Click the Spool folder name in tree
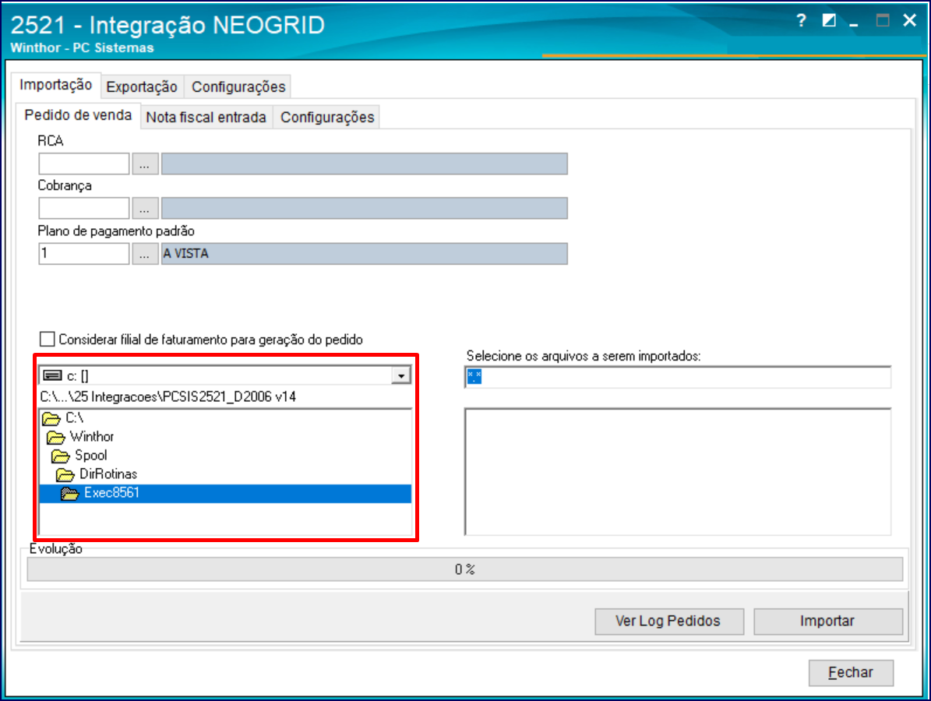Screen dimensions: 931x701 [91, 456]
